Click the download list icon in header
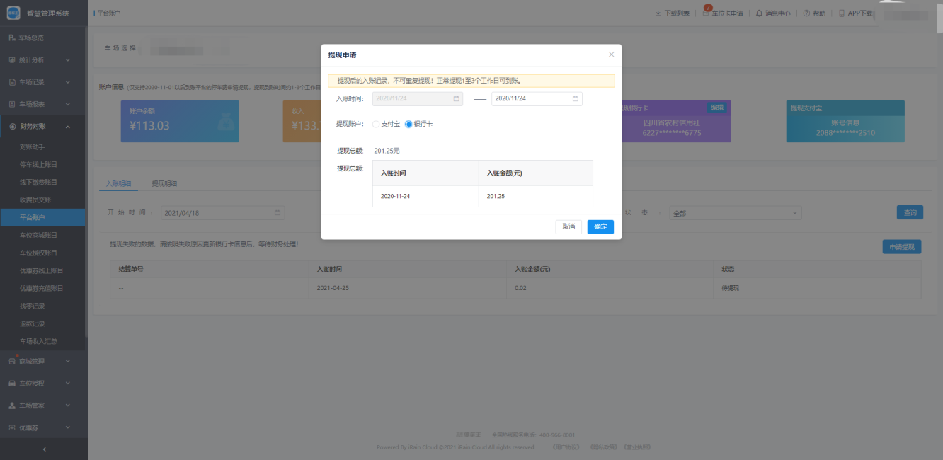 pos(658,13)
